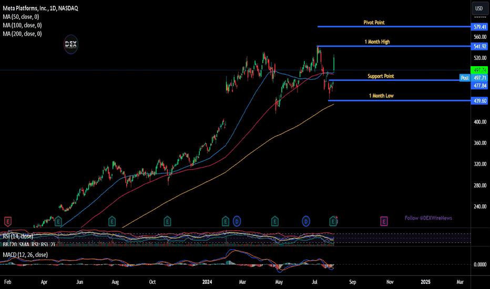Click the RSI (14, close) indicator label
Viewport: 490px width, 289px height.
(18, 236)
